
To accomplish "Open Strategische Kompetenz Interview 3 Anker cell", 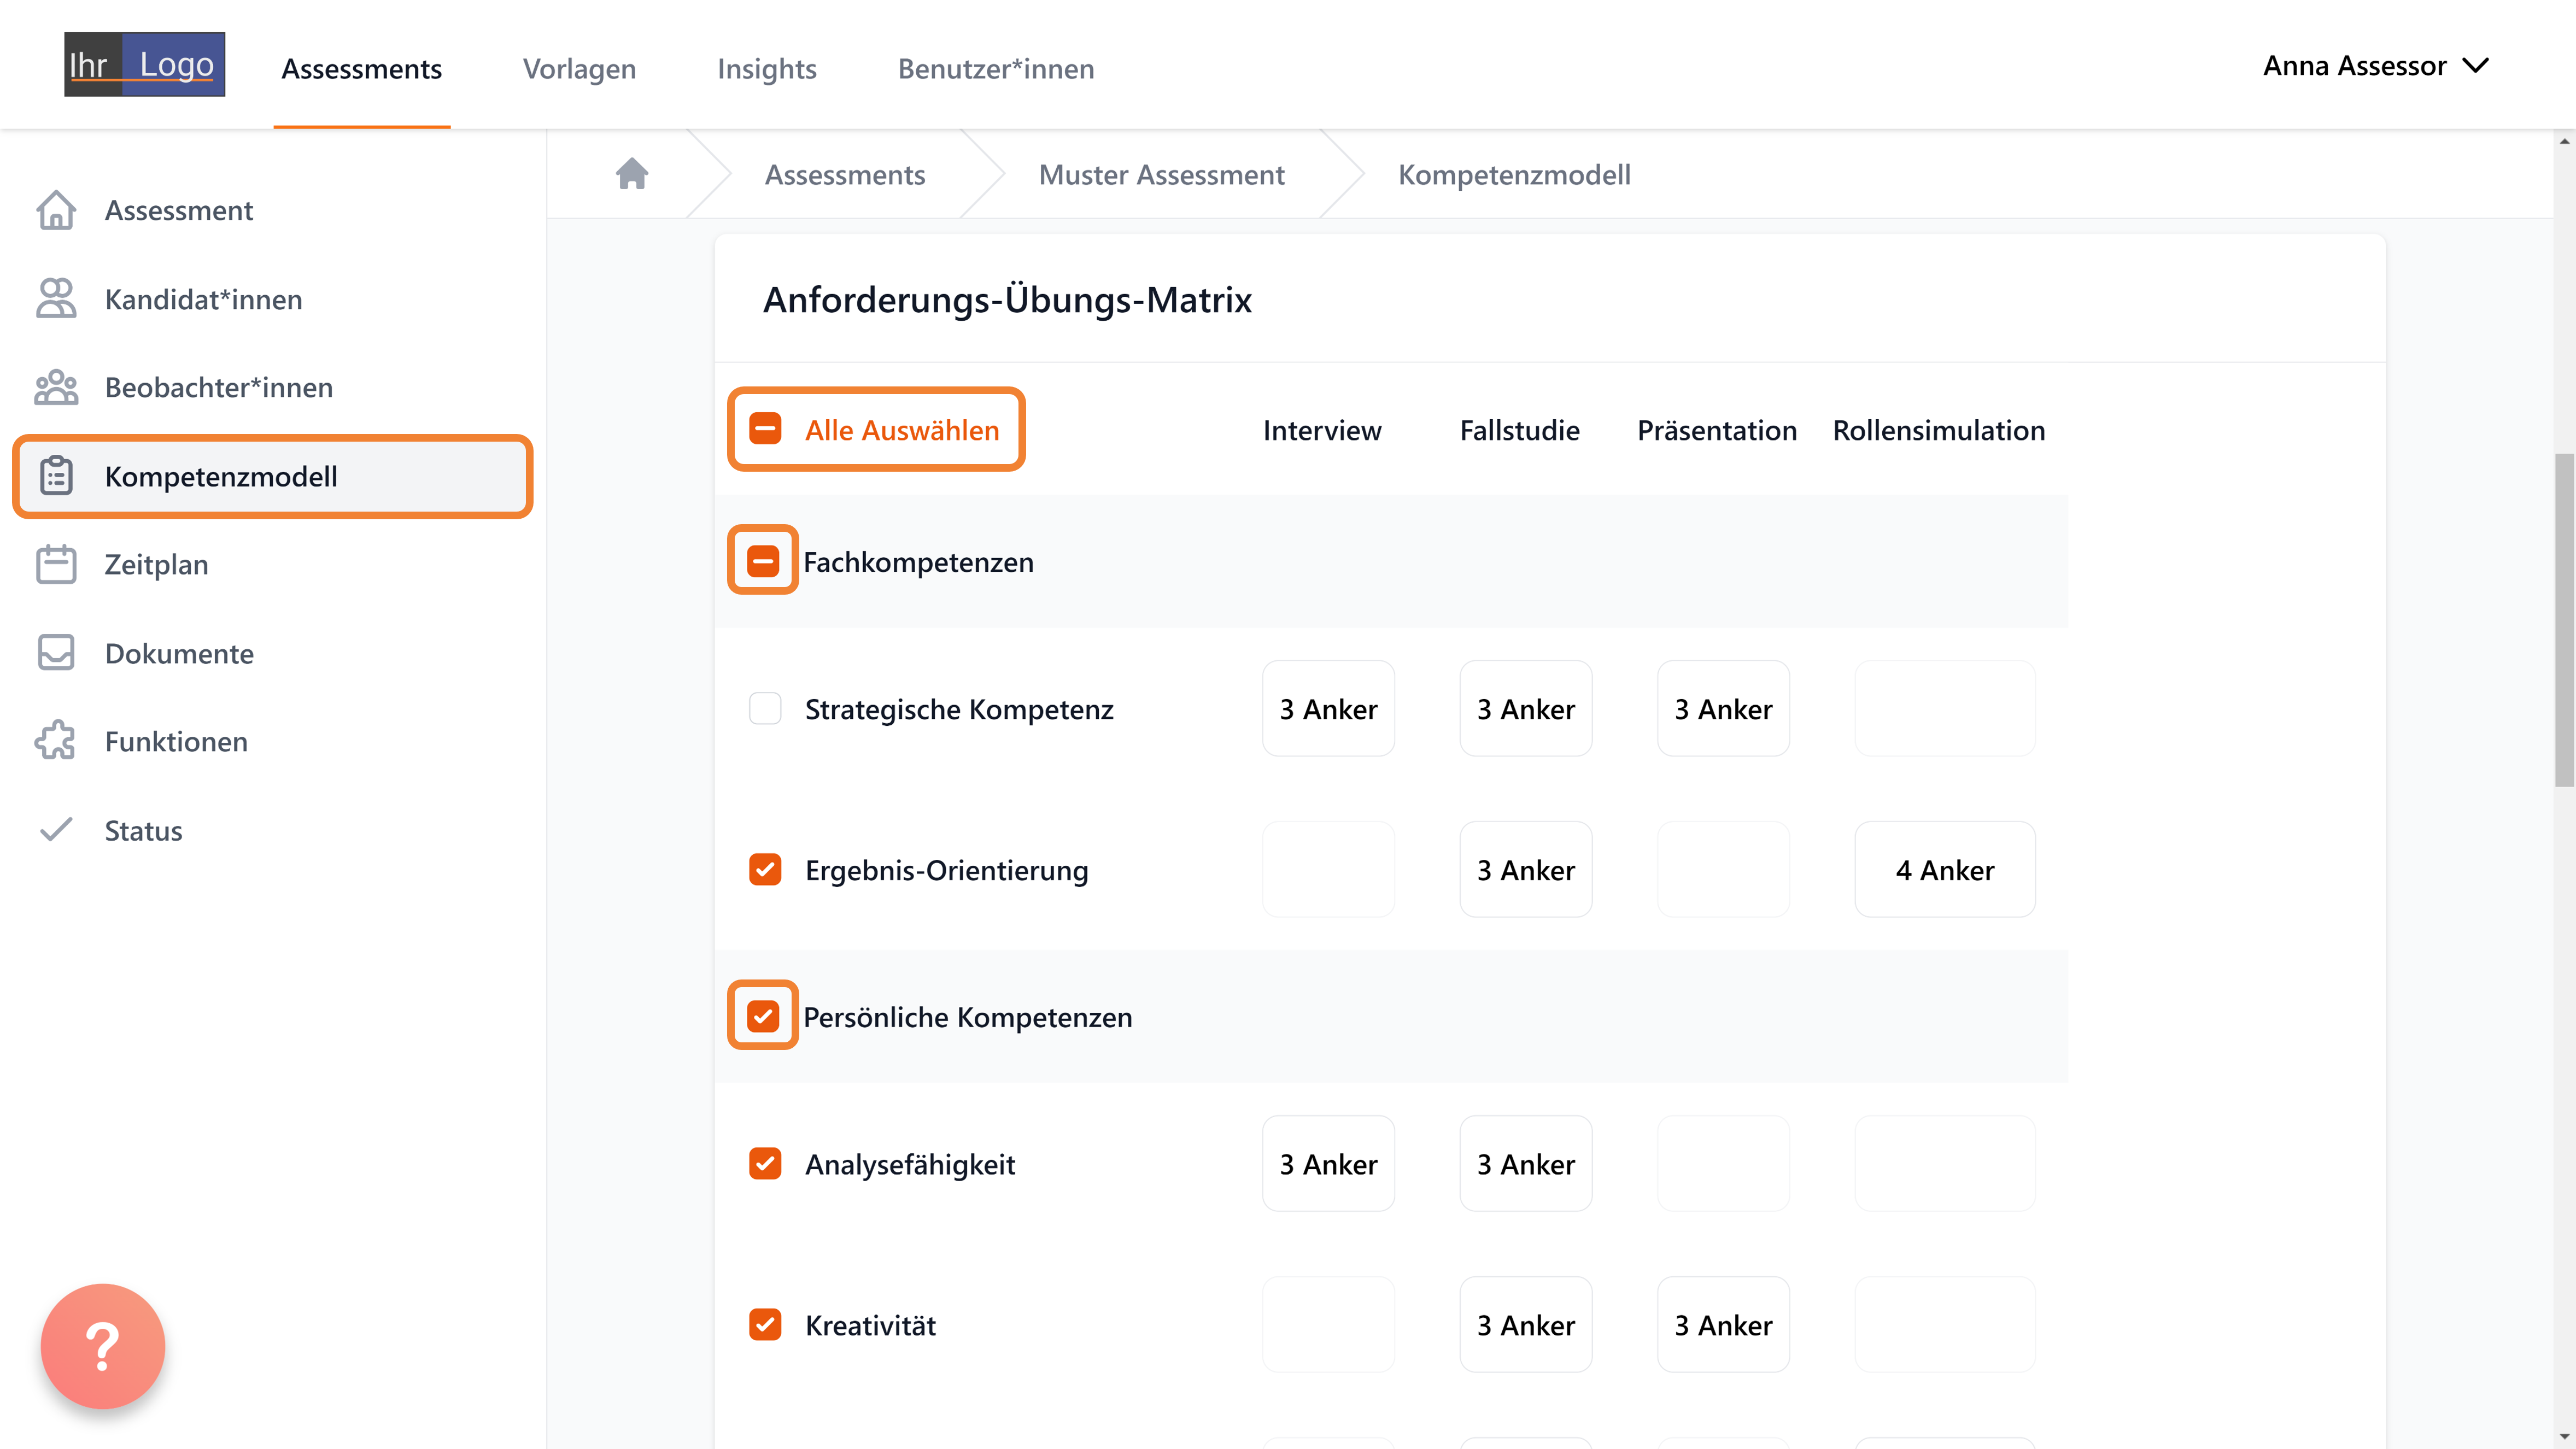I will pos(1328,708).
